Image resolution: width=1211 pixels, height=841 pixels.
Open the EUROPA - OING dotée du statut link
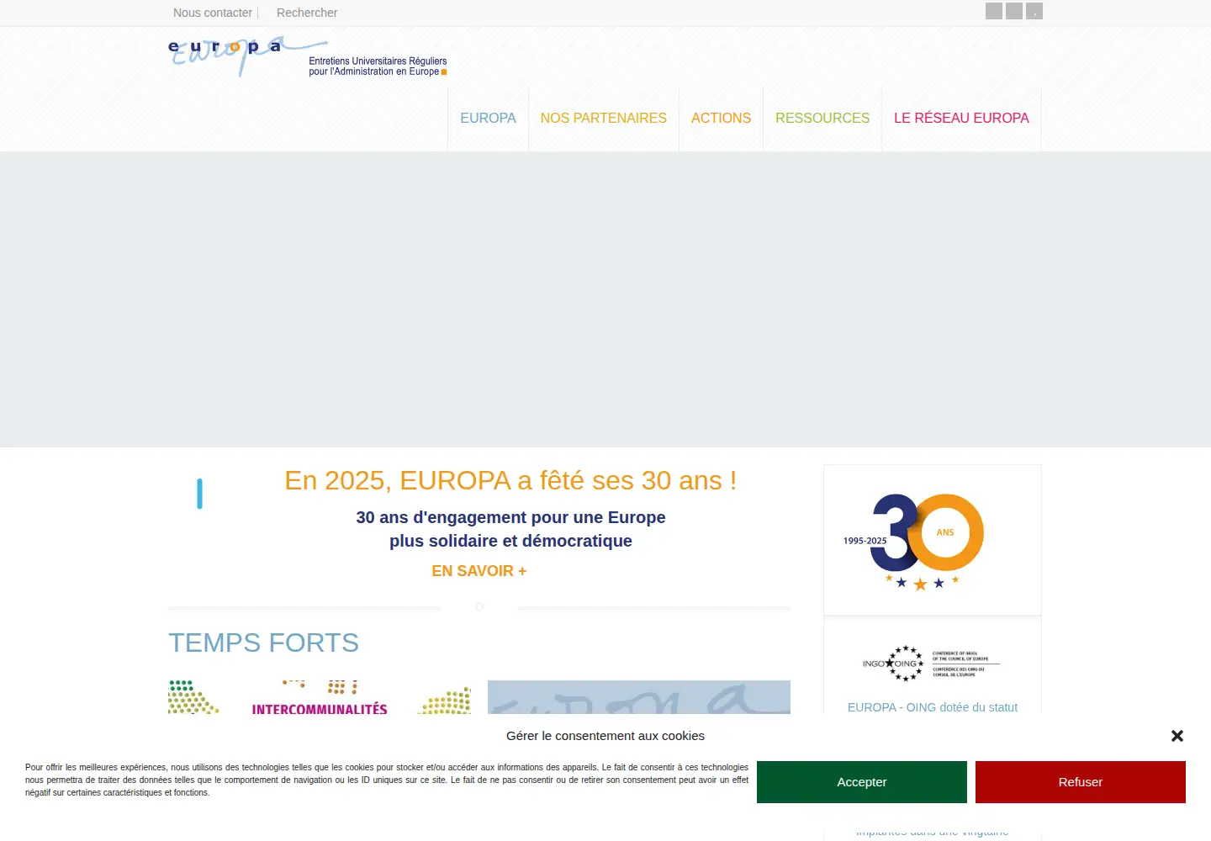(x=933, y=707)
